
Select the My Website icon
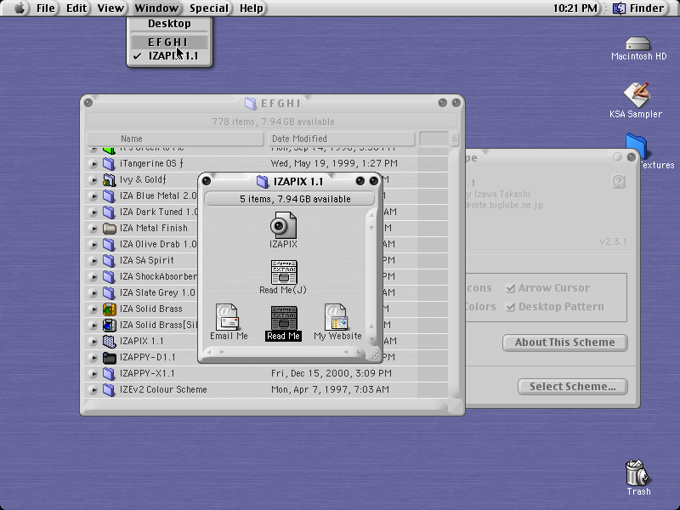click(336, 317)
